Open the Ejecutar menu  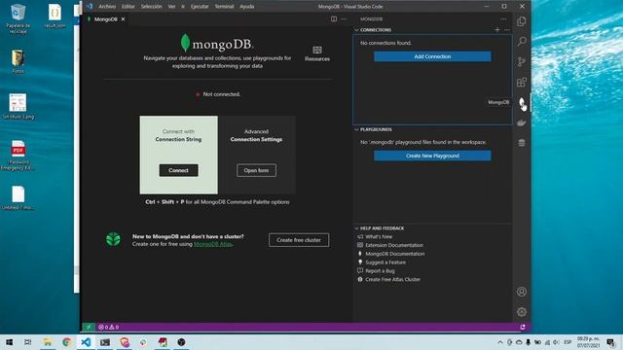coord(200,7)
